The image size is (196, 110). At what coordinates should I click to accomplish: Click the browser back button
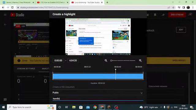click(x=3, y=7)
